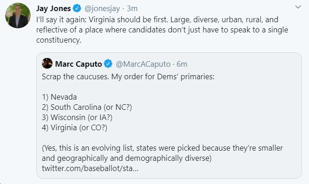Expand the tweet options chevron menu
309x184 pixels.
pyautogui.click(x=298, y=7)
